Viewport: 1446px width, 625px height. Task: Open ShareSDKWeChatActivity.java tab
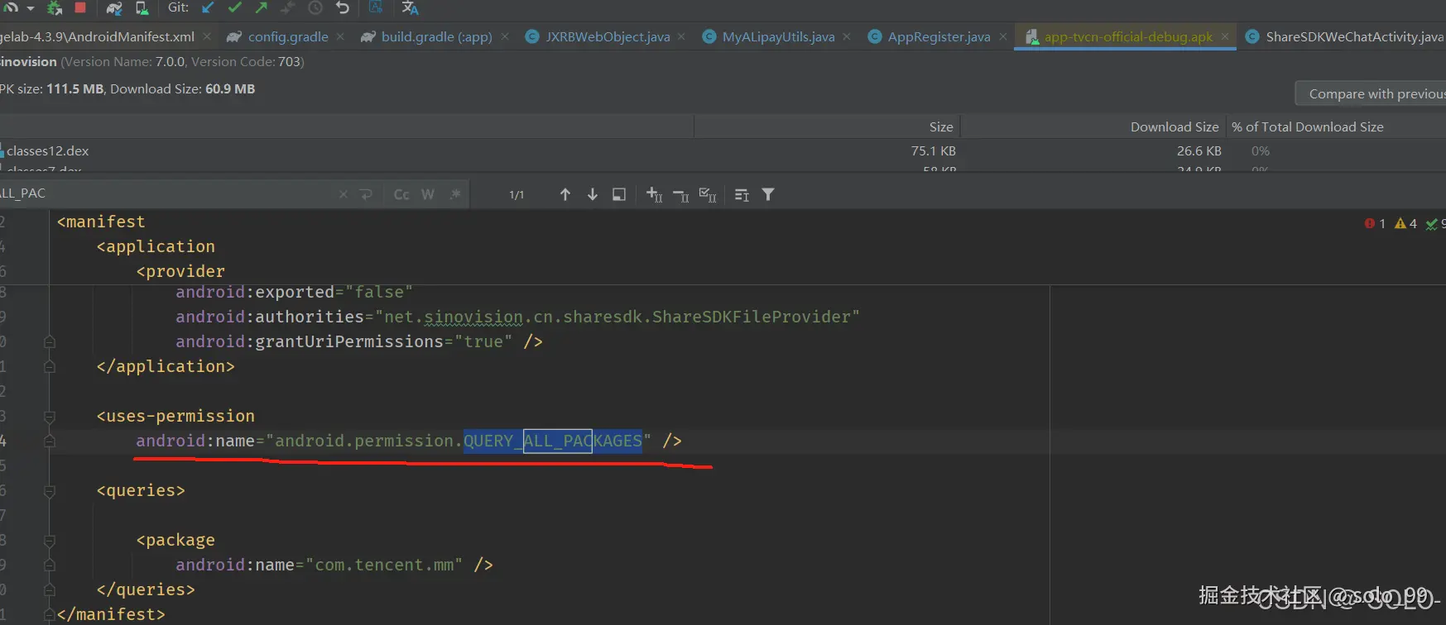click(1344, 36)
